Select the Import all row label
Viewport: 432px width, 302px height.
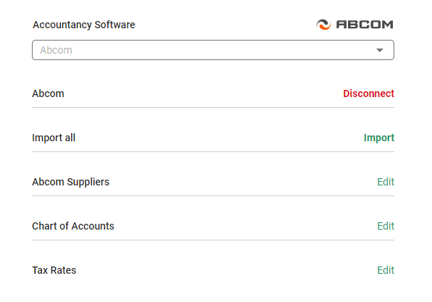coord(54,138)
